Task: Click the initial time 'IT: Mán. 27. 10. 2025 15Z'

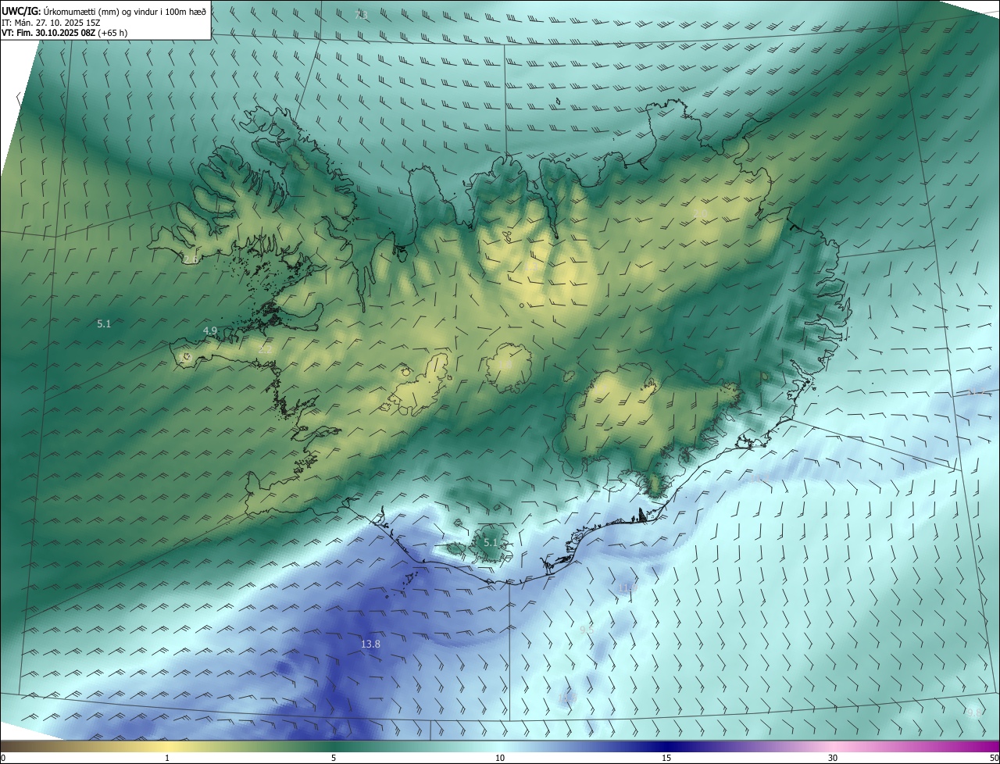Action: 51,23
